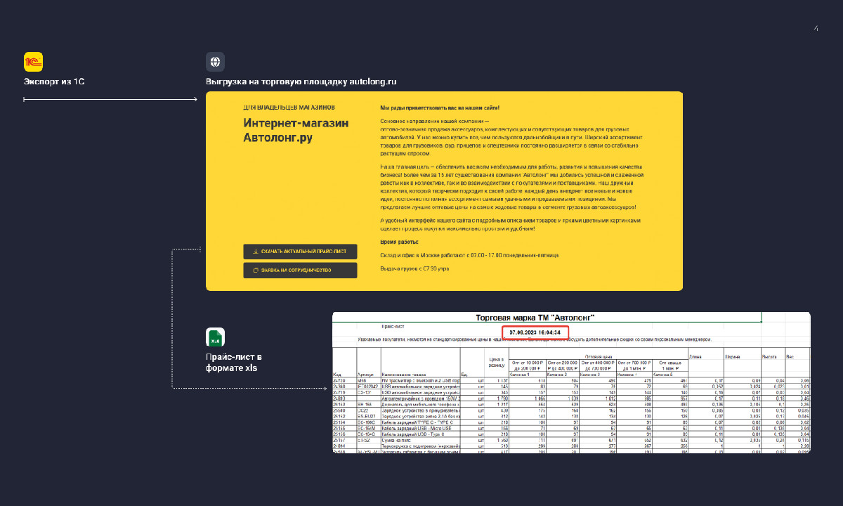The width and height of the screenshot is (843, 506).
Task: Select the 'Код' column header
Action: click(337, 375)
